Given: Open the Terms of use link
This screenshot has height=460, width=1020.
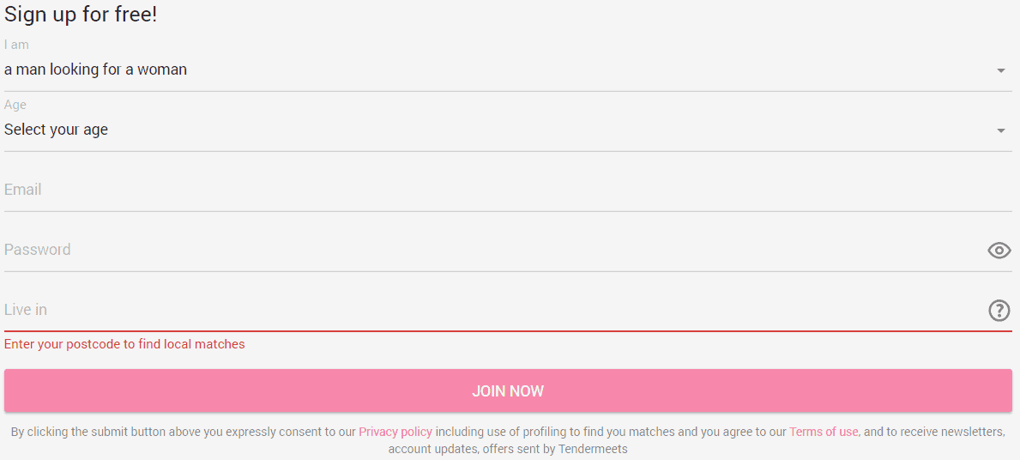Looking at the screenshot, I should pyautogui.click(x=824, y=432).
